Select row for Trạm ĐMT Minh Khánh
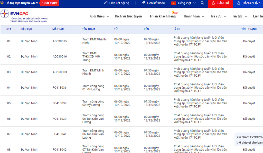Viewport: 263px width, 153px height. pos(93,72)
